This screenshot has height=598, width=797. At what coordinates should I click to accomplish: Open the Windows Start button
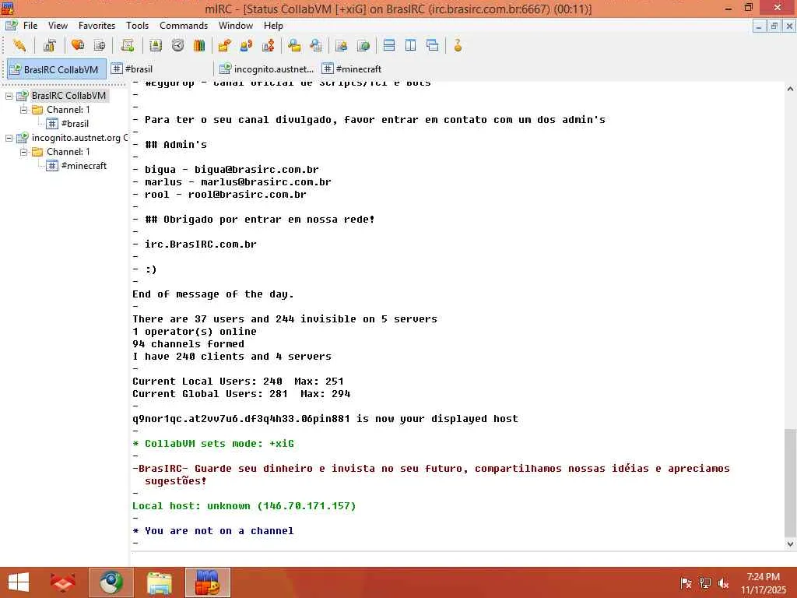(19, 582)
